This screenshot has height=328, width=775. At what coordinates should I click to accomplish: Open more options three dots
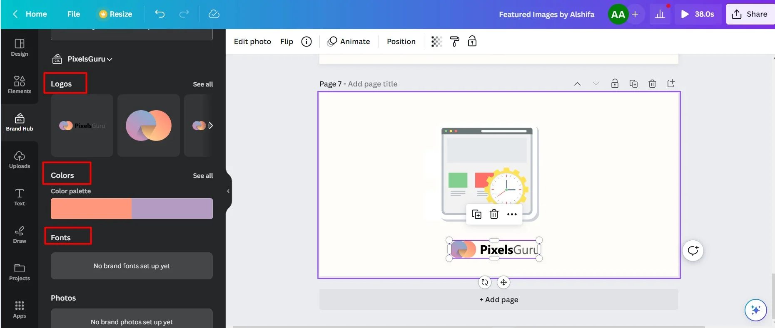tap(512, 214)
